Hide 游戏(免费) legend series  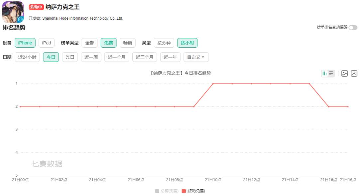pos(193,191)
